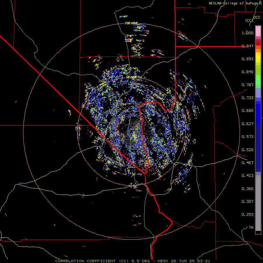
Task: Select the 0.947 legend value
Action: pyautogui.click(x=248, y=46)
